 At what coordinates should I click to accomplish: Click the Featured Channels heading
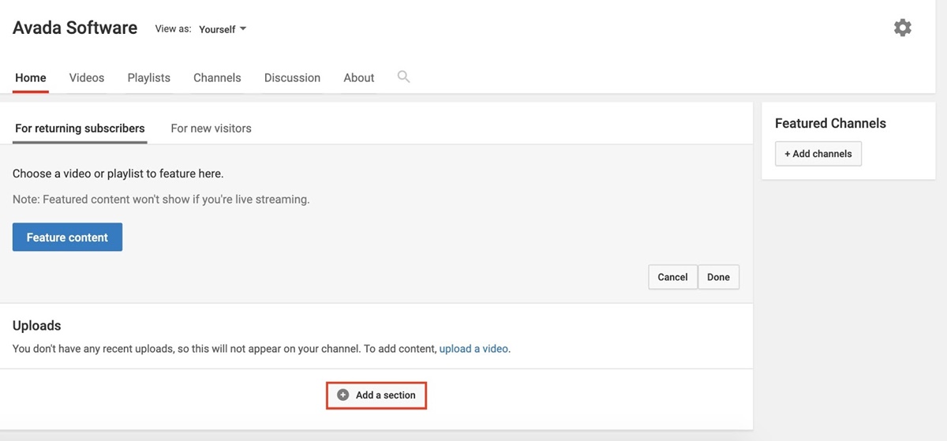point(830,123)
